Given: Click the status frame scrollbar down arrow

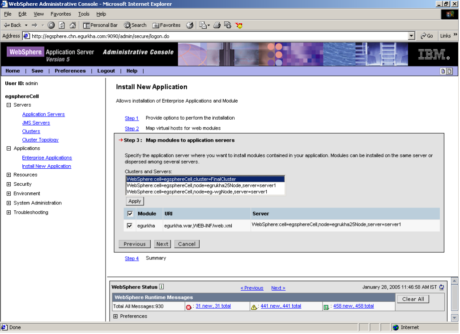Looking at the screenshot, I should tap(454, 317).
